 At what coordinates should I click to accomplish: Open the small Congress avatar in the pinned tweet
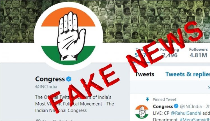pyautogui.click(x=142, y=112)
